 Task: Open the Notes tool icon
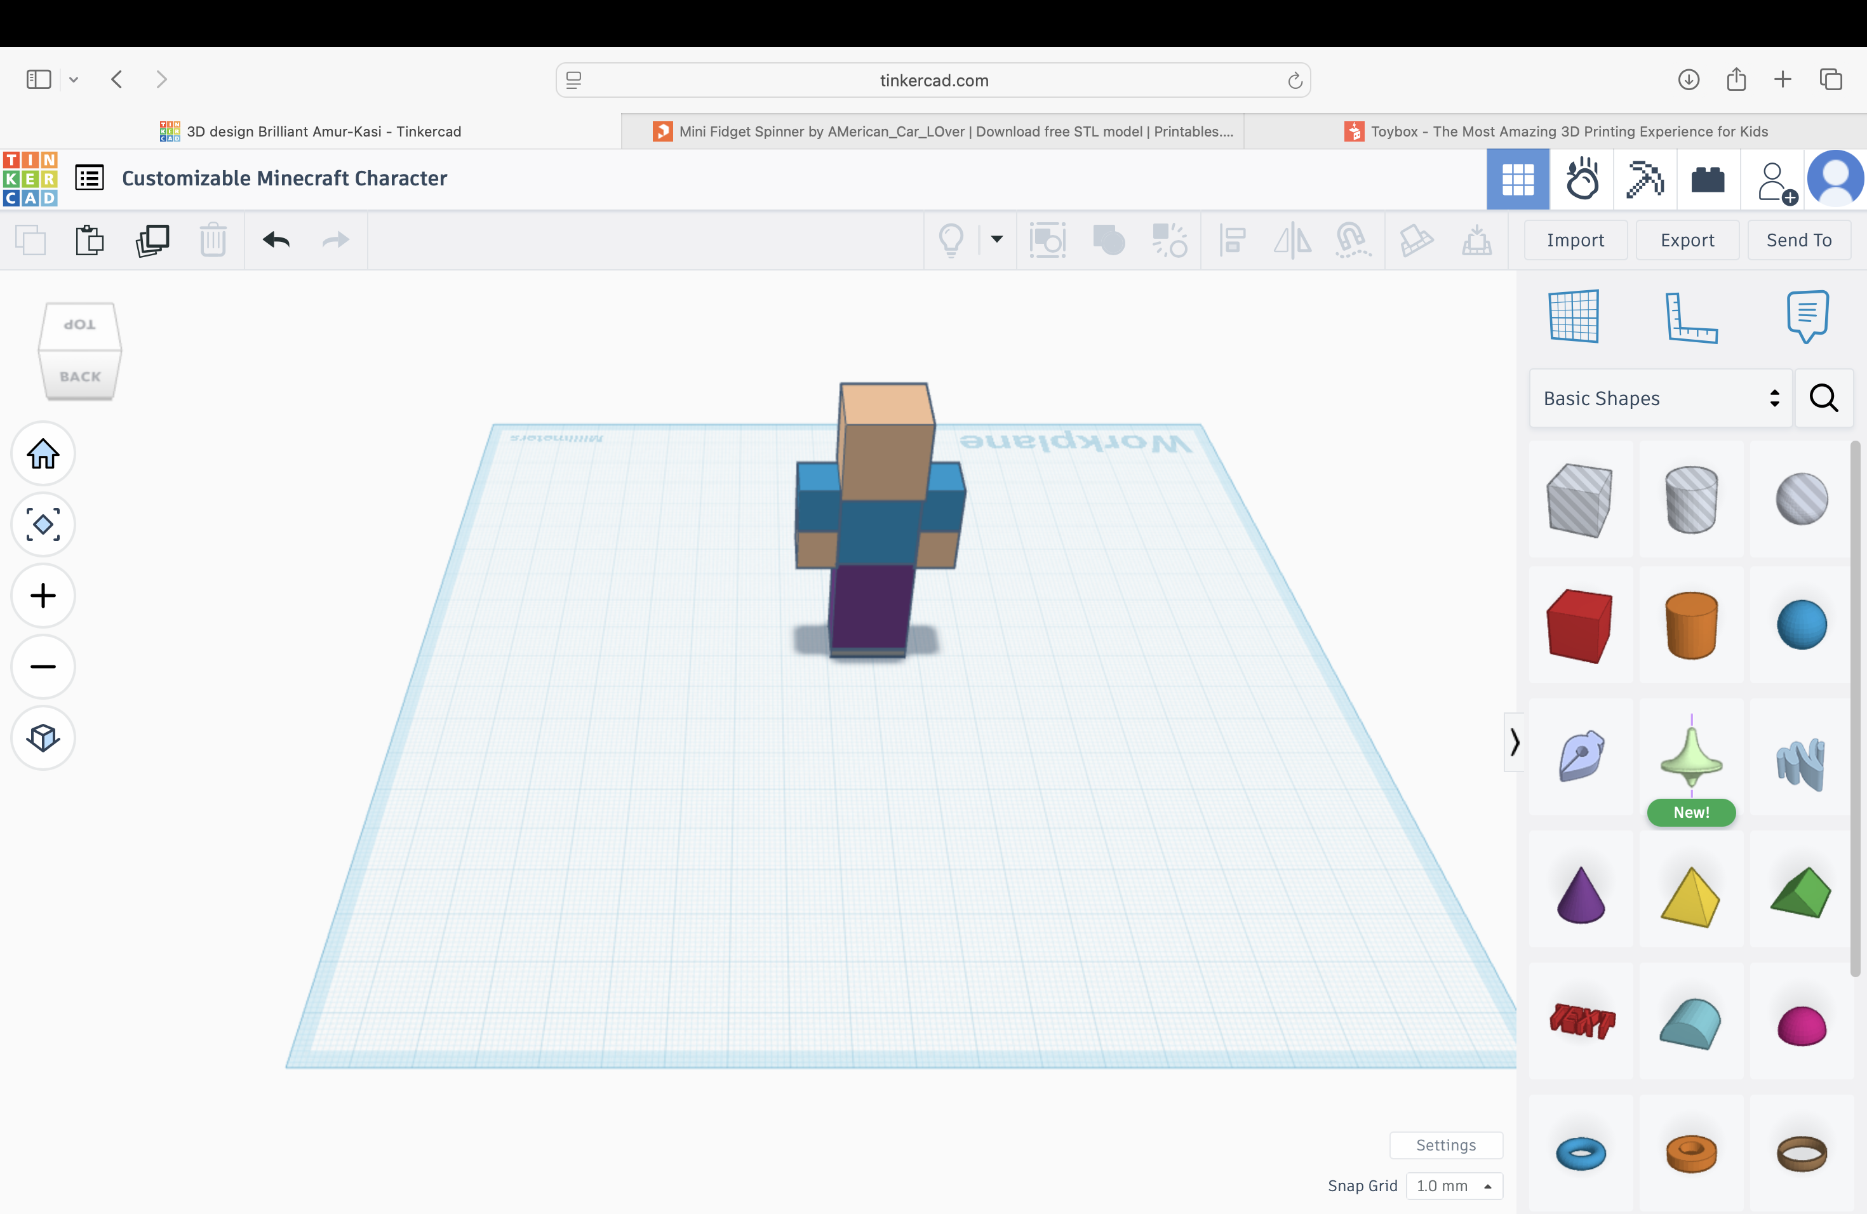click(1807, 316)
